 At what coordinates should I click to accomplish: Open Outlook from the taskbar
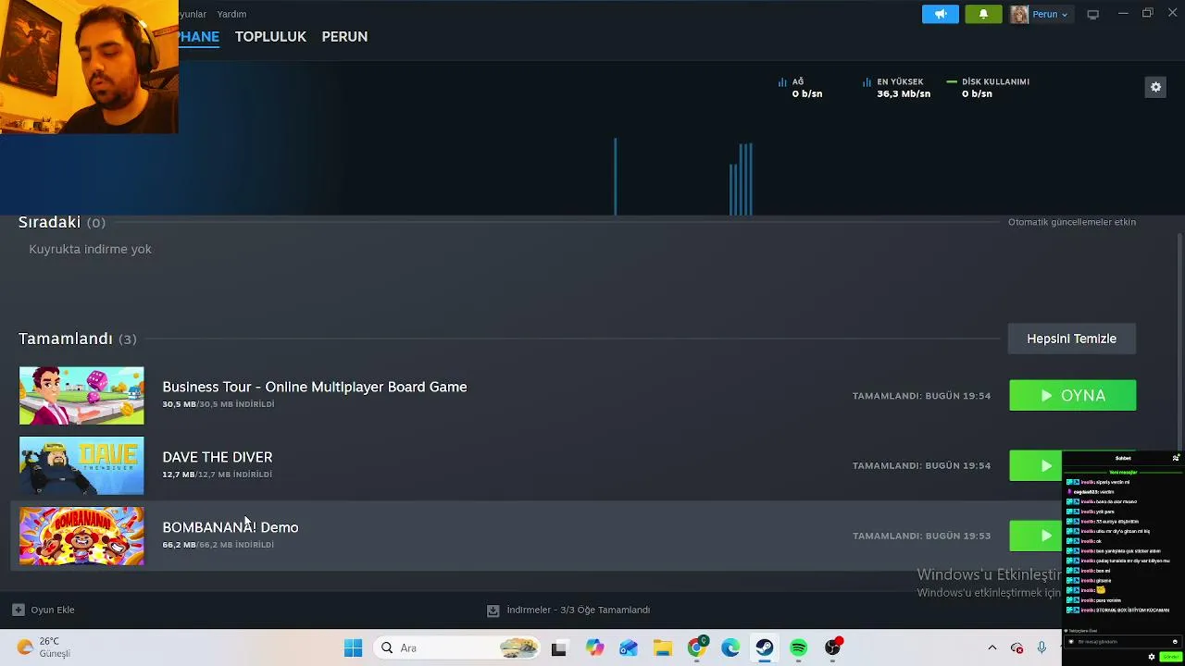pos(629,648)
